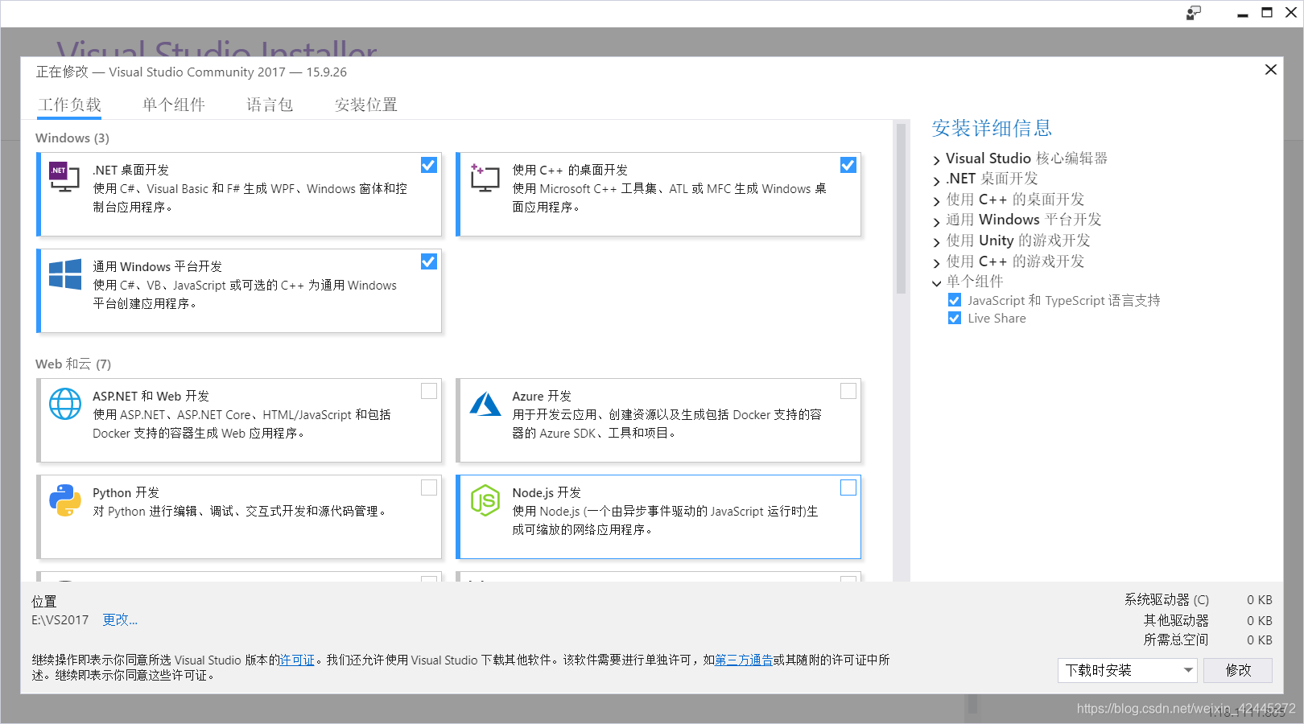
Task: Uncheck JavaScript 和 TypeScript 语言支持 component
Action: pyautogui.click(x=955, y=300)
